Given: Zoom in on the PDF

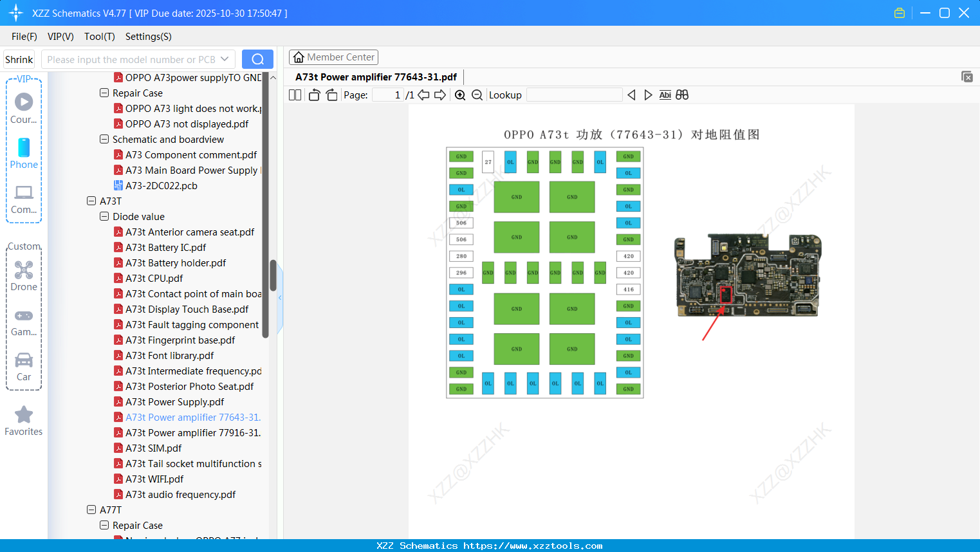Looking at the screenshot, I should tap(460, 95).
